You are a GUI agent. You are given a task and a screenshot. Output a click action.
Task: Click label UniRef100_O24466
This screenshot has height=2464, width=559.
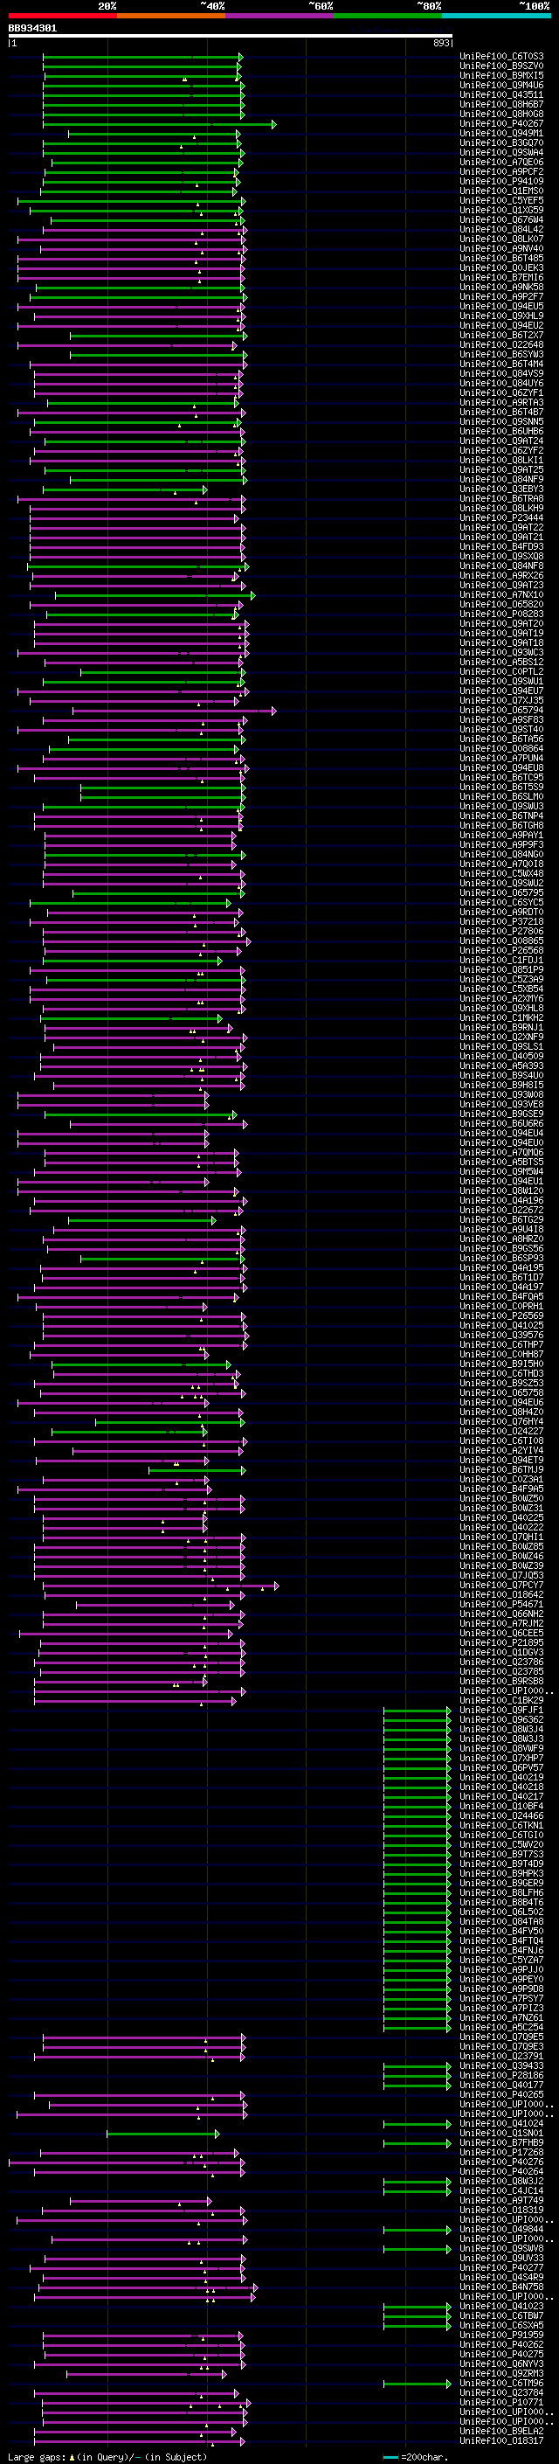[501, 1816]
